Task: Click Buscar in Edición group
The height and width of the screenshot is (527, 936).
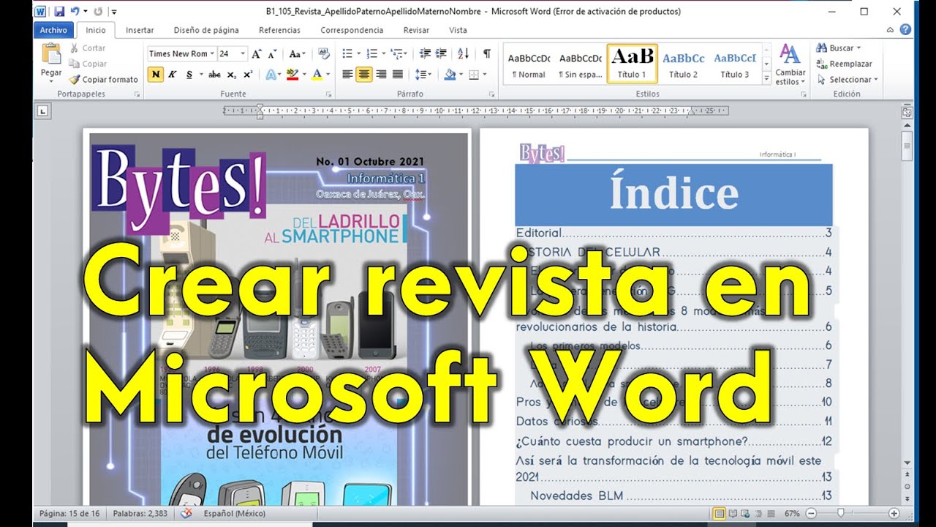Action: tap(838, 48)
